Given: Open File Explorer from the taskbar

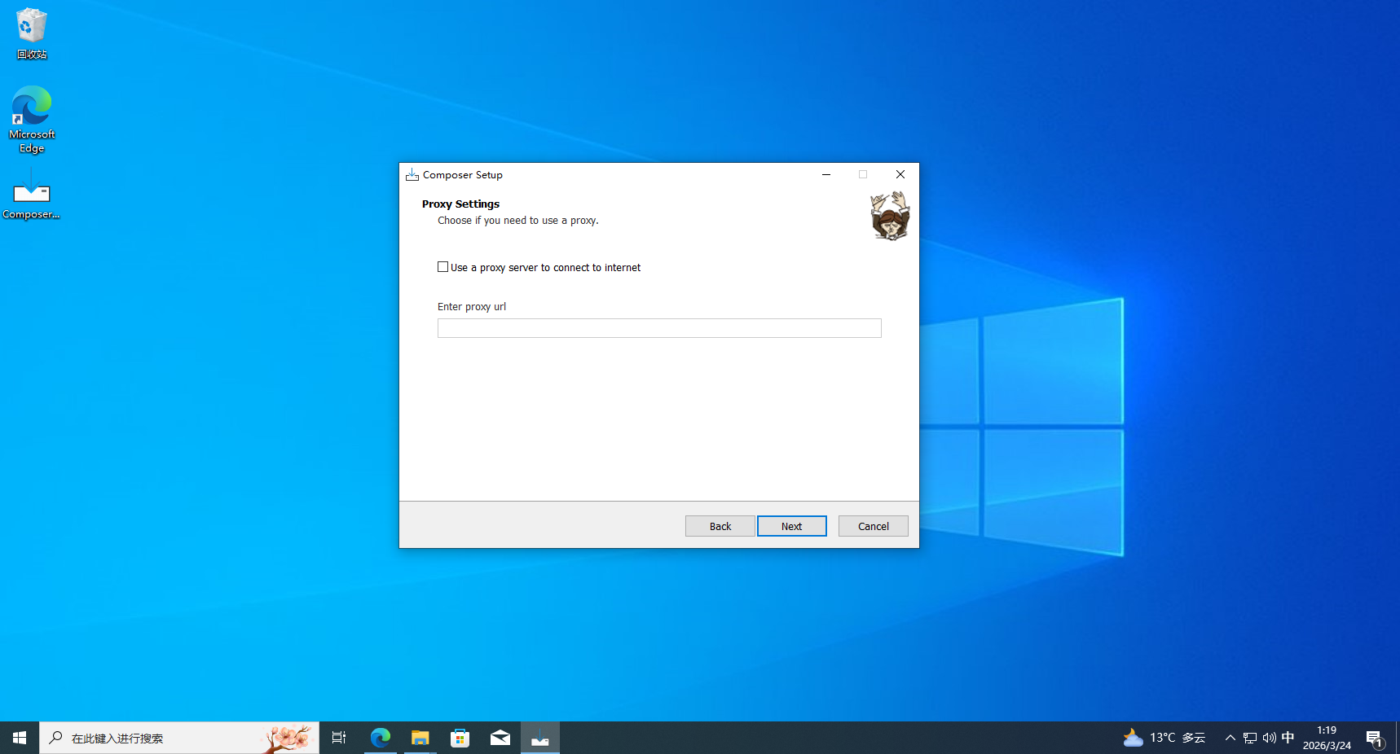Looking at the screenshot, I should coord(420,738).
